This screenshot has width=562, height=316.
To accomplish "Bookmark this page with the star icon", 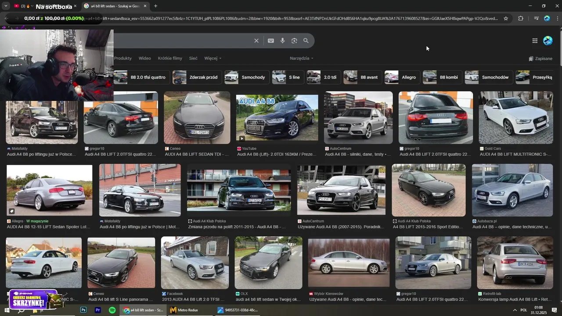I will (506, 18).
